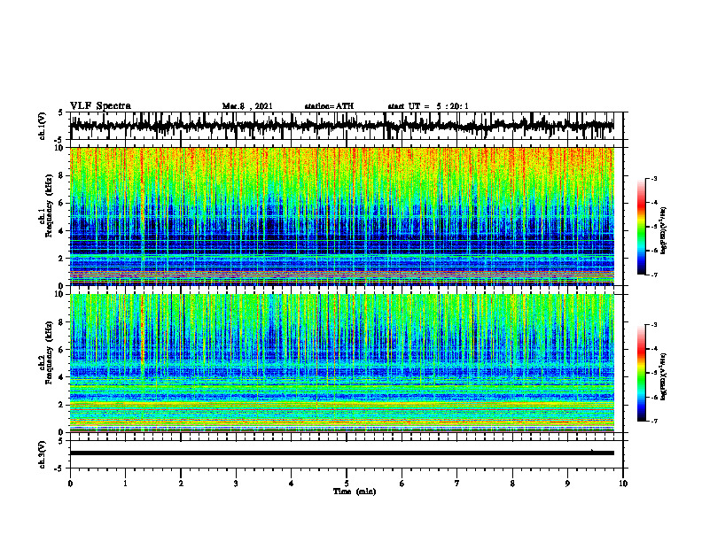This screenshot has height=542, width=702.
Task: Click the "VLF Spectra" plot title
Action: (100, 106)
